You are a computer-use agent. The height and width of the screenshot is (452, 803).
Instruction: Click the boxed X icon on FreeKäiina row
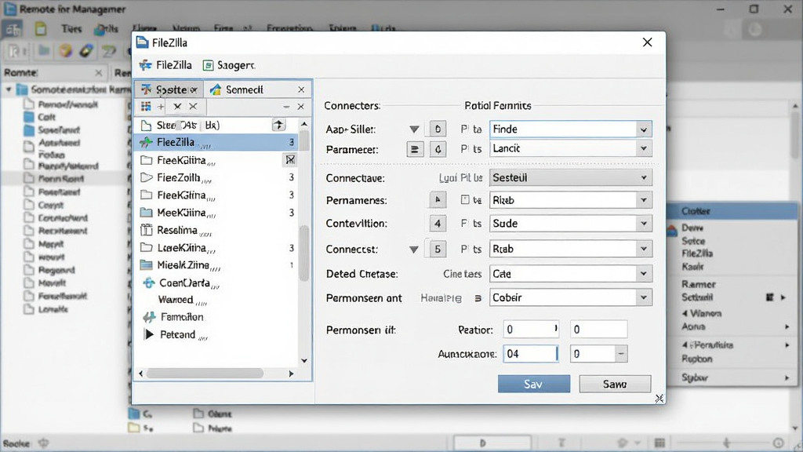coord(290,160)
